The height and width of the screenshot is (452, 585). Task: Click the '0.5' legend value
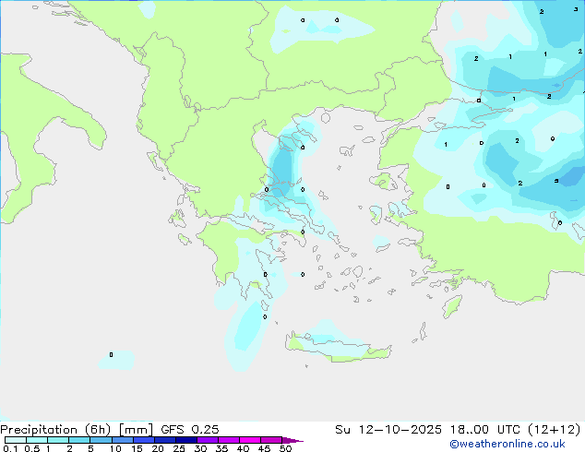click(x=31, y=448)
